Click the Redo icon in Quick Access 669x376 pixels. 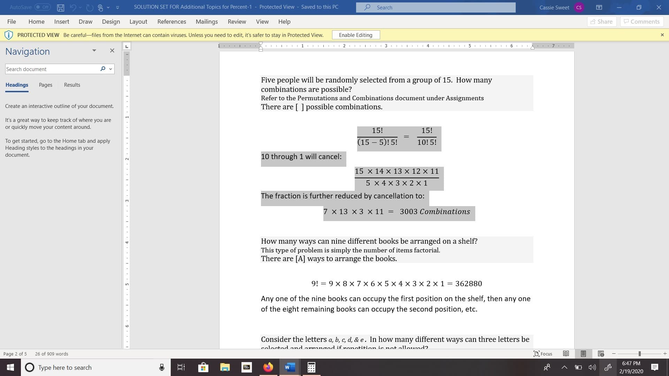coord(89,7)
